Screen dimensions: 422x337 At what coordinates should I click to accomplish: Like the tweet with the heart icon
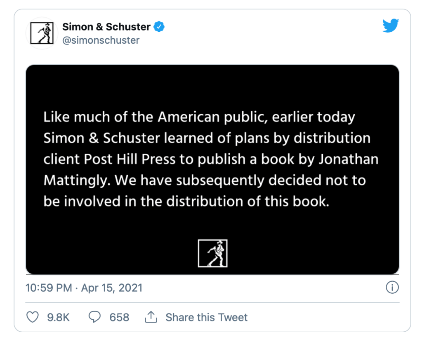tap(32, 317)
